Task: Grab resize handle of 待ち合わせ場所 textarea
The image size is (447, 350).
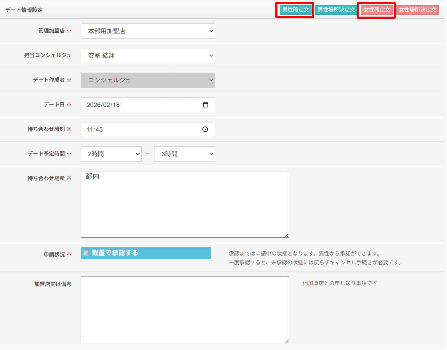Action: tap(287, 235)
